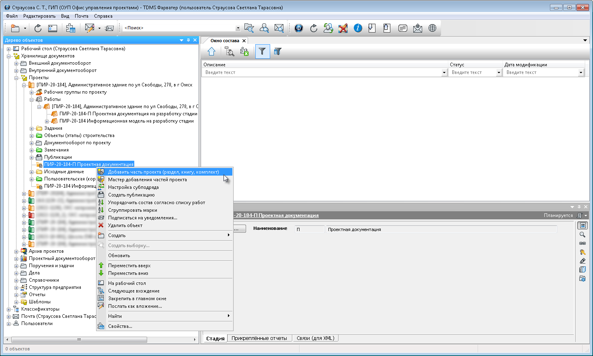This screenshot has width=593, height=356.
Task: Click the outgoing mail envelope icon
Action: tap(418, 28)
